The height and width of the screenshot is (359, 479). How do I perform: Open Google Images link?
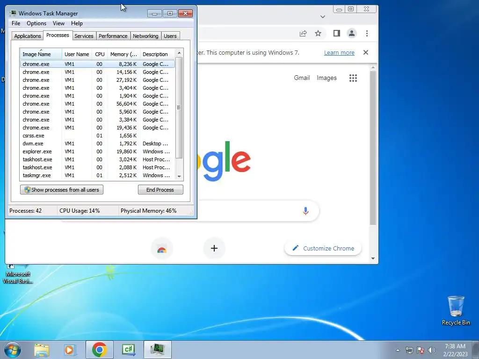pyautogui.click(x=327, y=78)
